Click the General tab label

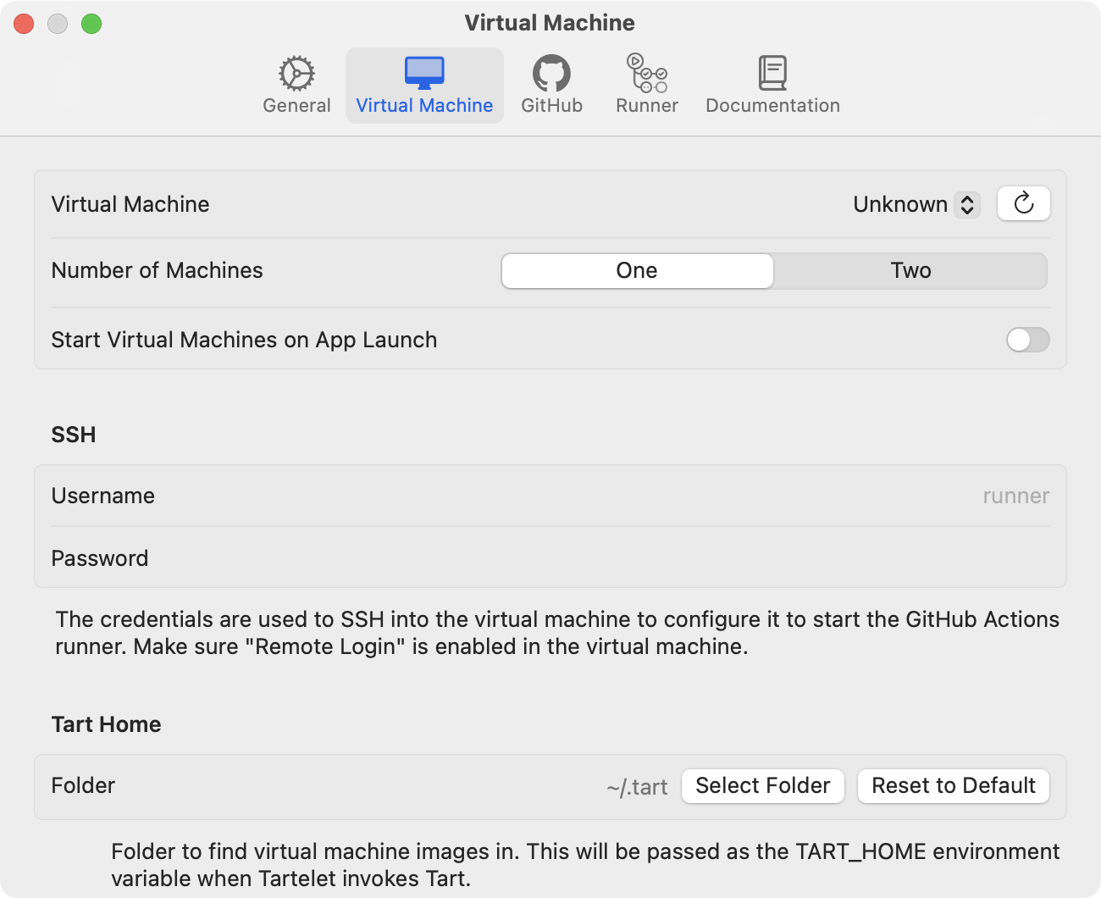pos(296,106)
